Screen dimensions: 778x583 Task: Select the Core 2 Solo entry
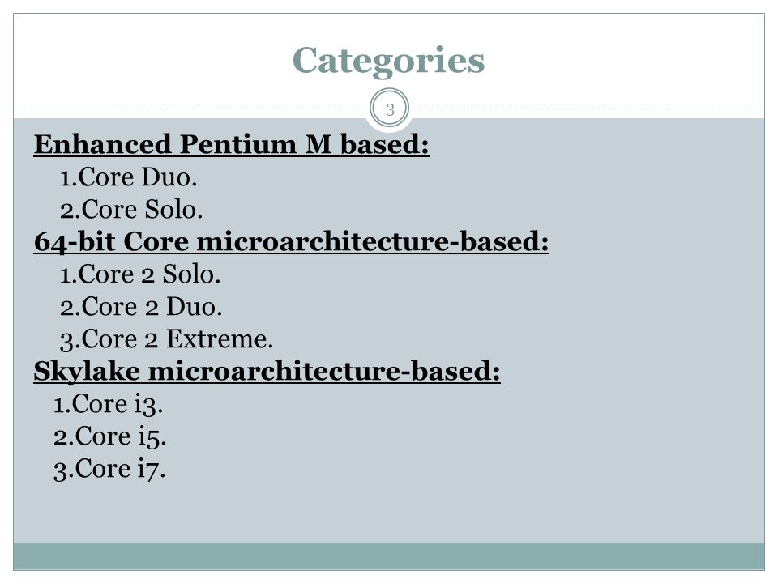(x=140, y=274)
